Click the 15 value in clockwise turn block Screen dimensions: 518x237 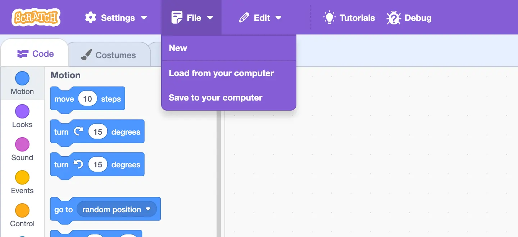tap(98, 132)
